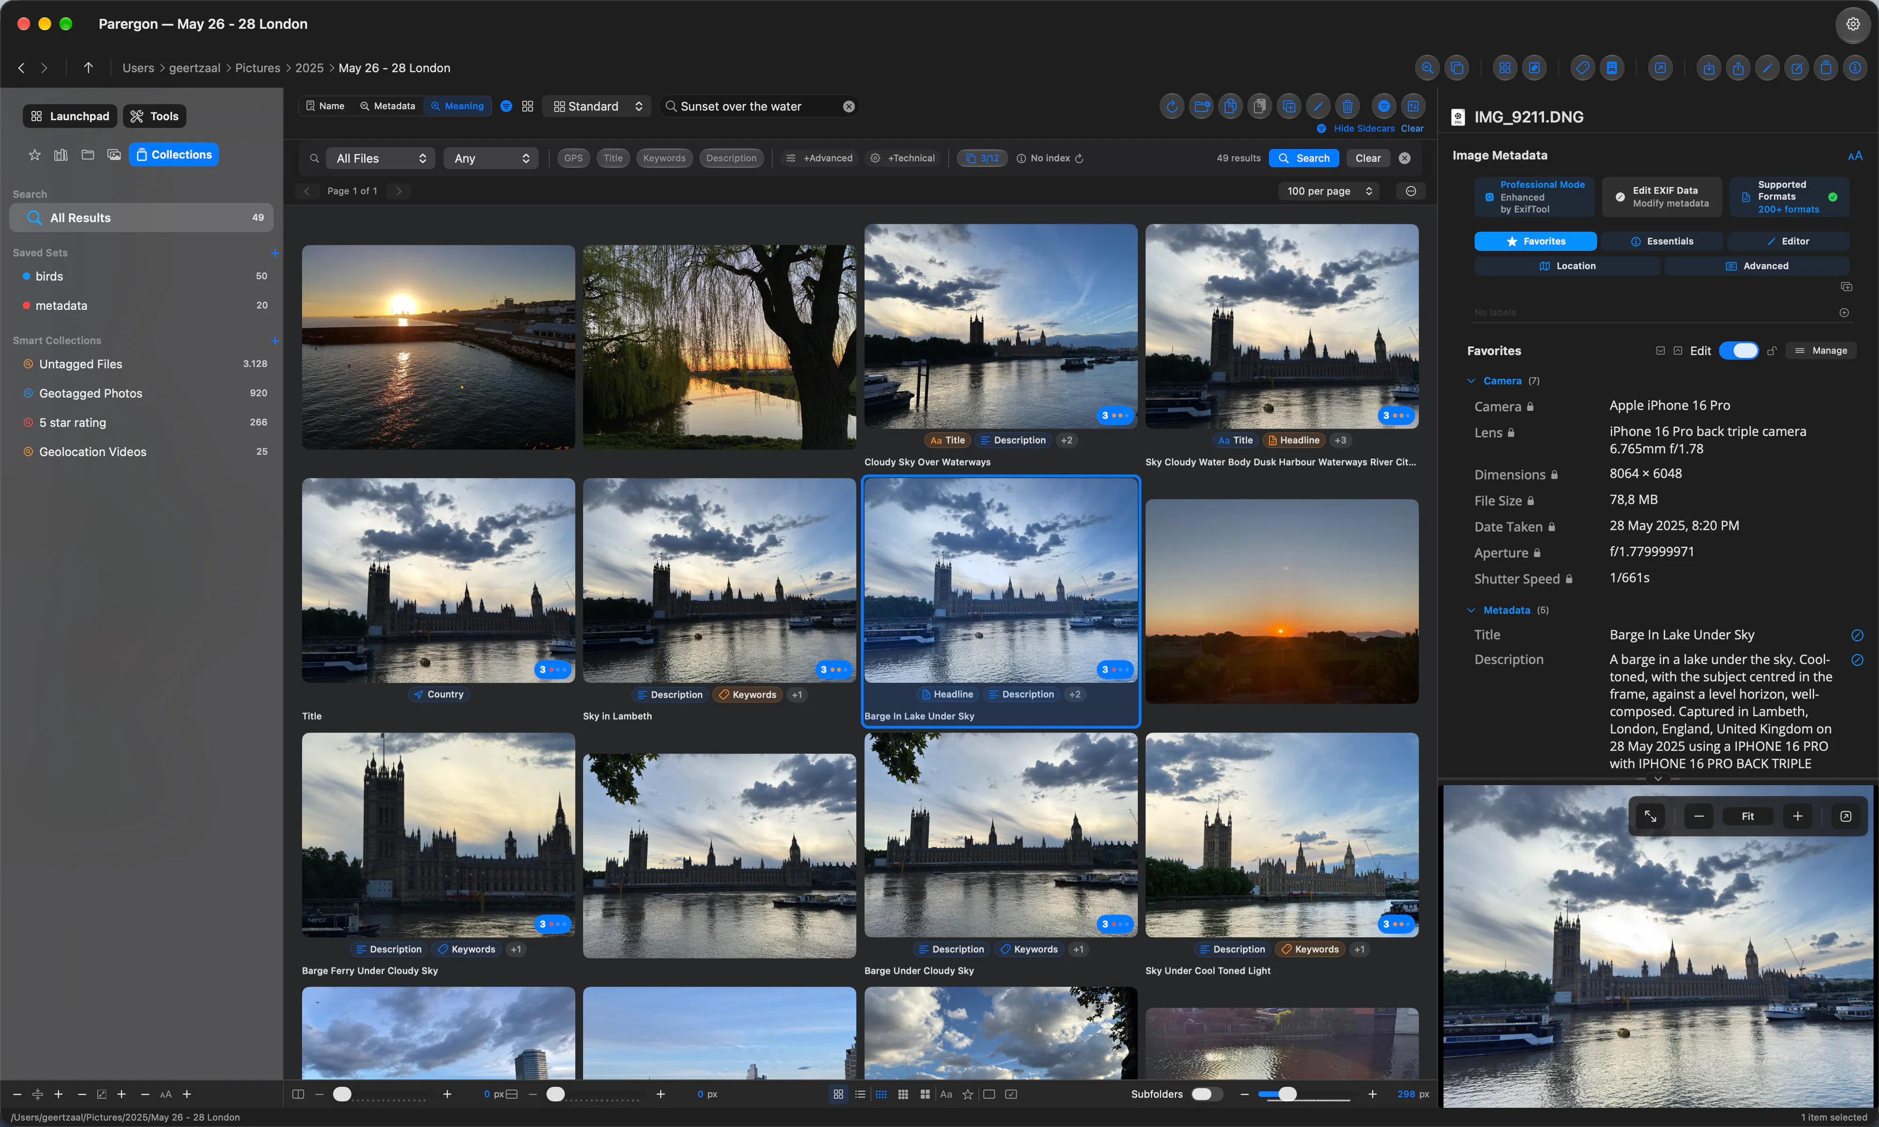Add a new Smart Collection with plus icon
The image size is (1879, 1127).
click(275, 341)
